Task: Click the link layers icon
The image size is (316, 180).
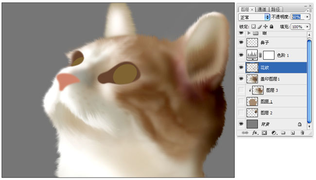Action: click(x=245, y=133)
